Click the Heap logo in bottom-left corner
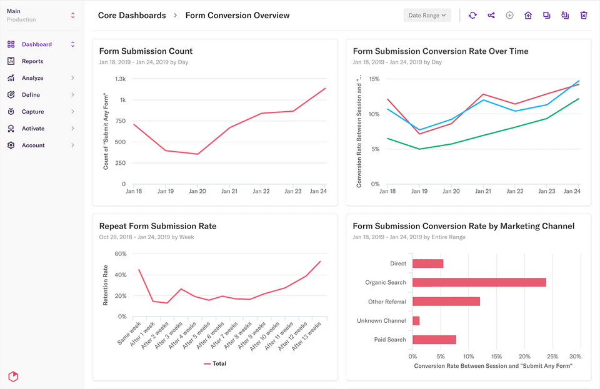Viewport: 600px width, 389px height. [x=13, y=376]
